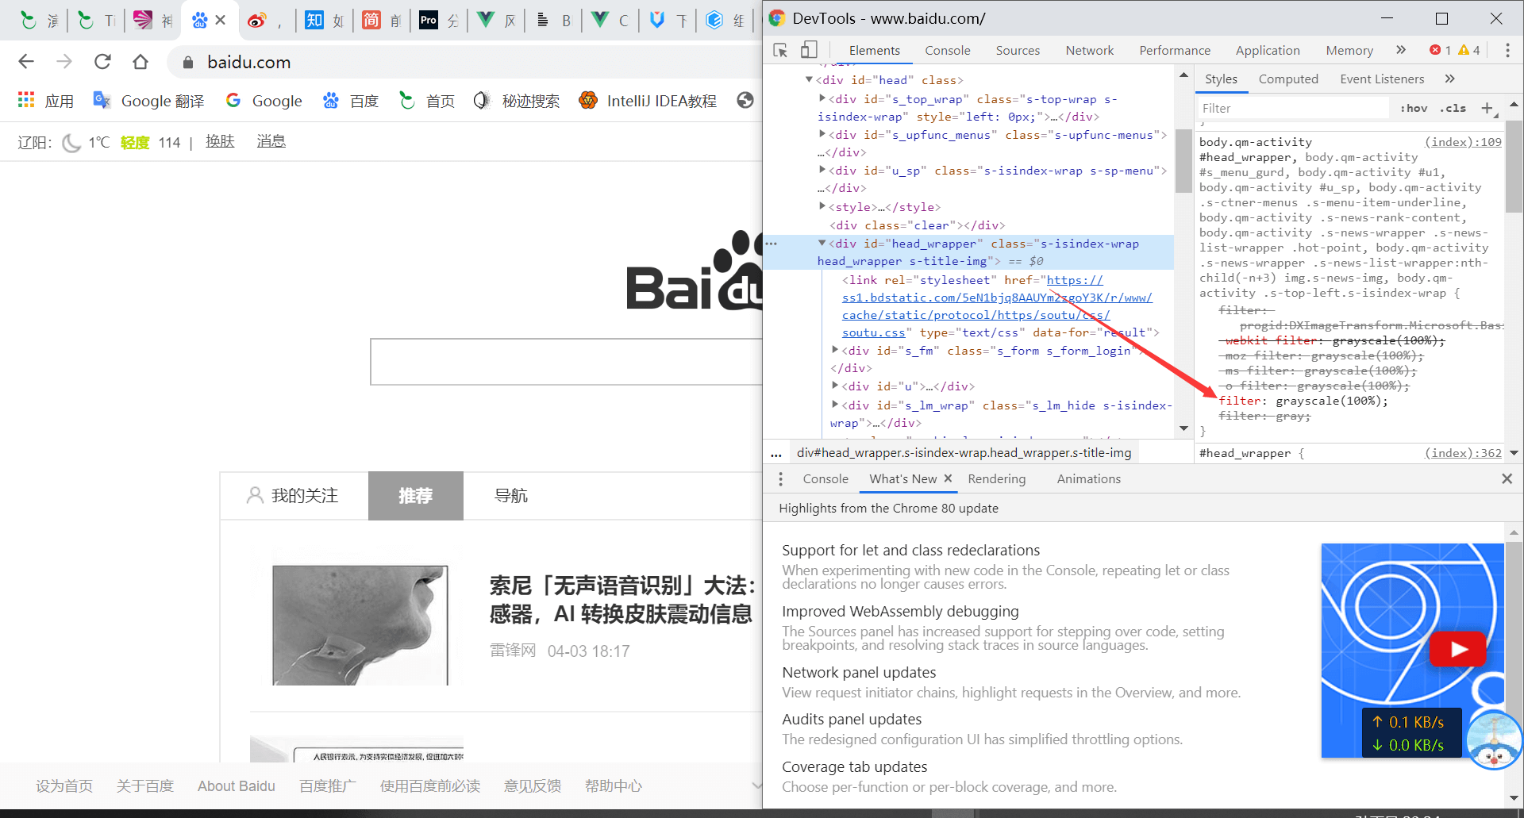The image size is (1524, 818).
Task: Switch to the Console panel tab
Action: click(x=947, y=50)
